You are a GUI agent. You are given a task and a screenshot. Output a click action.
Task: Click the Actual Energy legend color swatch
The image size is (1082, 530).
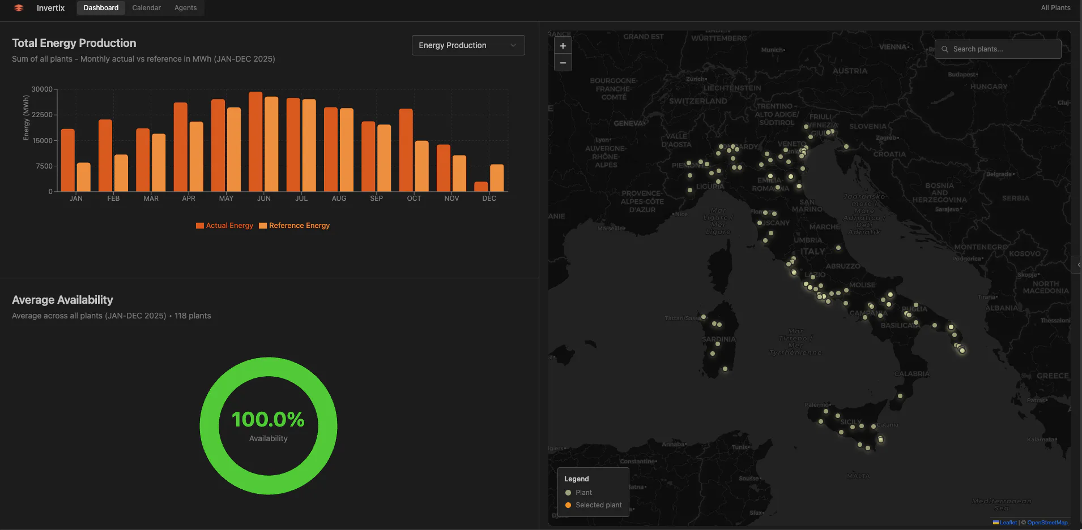[199, 226]
